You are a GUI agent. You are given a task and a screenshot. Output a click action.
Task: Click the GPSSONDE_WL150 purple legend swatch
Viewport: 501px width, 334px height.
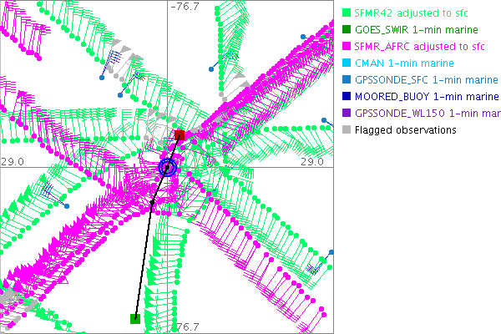tap(347, 114)
